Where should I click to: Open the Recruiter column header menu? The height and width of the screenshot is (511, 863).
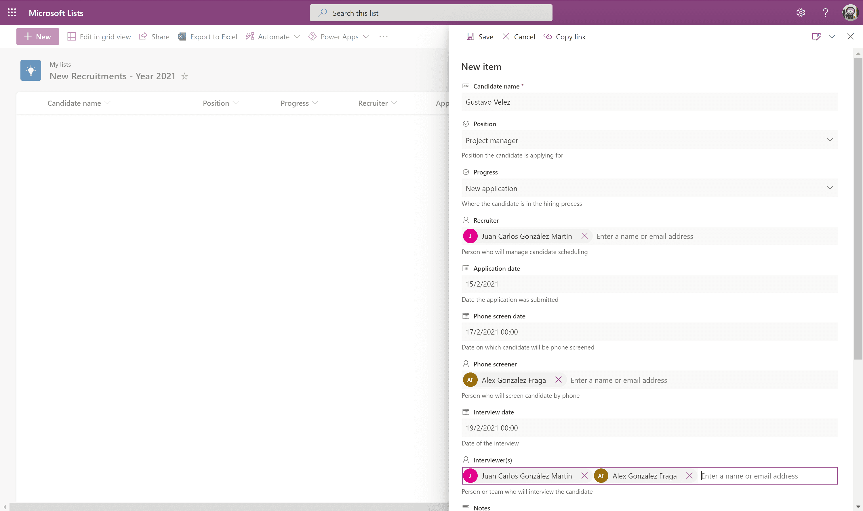click(x=378, y=103)
